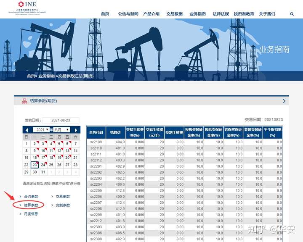Open 法律法规 menu
Screen dimensions: 303x242
(221, 14)
